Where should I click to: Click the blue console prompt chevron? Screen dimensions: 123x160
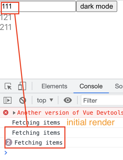click(6, 153)
